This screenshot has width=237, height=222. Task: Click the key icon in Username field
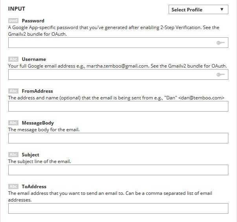221,75
